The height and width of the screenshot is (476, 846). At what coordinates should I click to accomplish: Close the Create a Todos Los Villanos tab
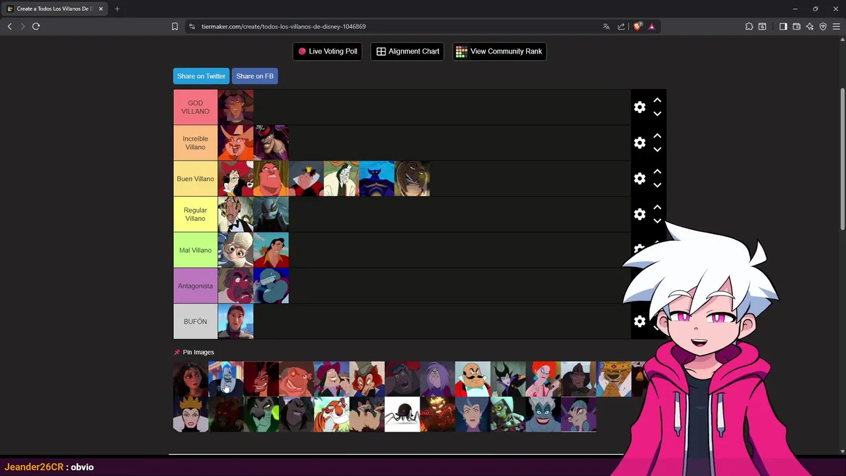tap(100, 9)
